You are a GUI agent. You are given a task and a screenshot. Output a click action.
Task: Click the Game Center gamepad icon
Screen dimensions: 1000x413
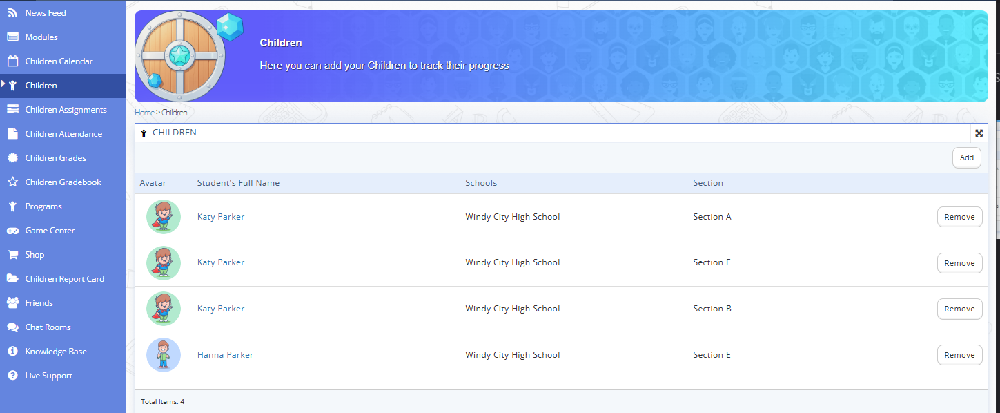click(12, 231)
